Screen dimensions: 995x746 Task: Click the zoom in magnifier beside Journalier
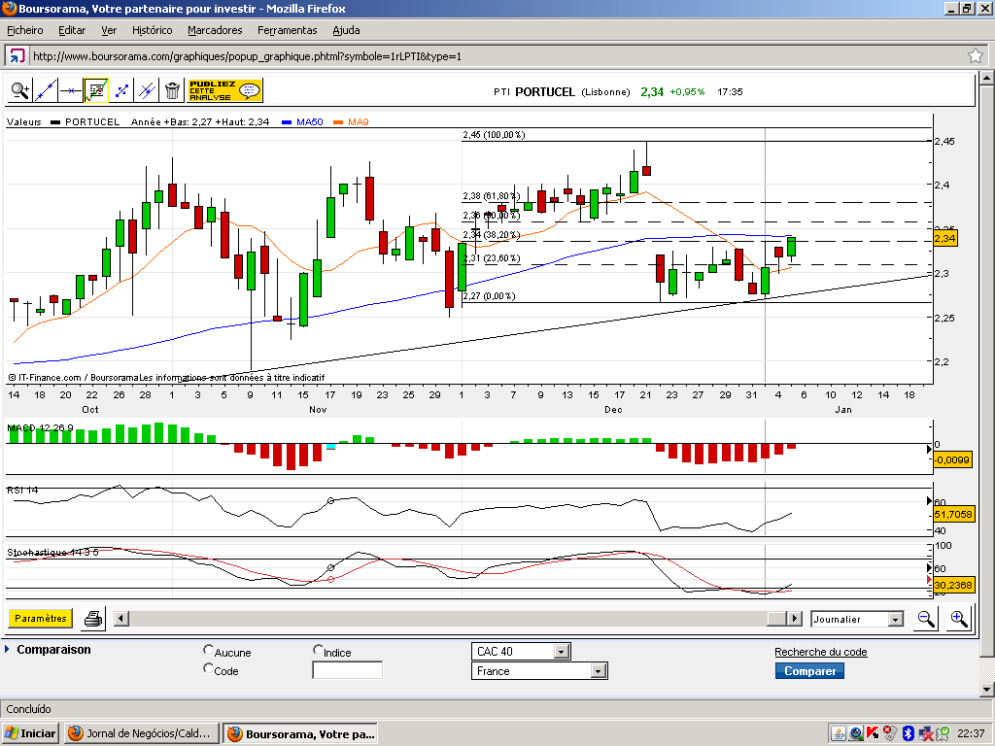959,619
